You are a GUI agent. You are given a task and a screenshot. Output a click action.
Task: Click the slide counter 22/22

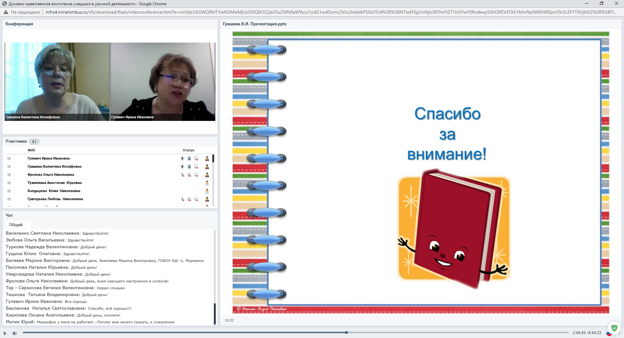pyautogui.click(x=229, y=320)
